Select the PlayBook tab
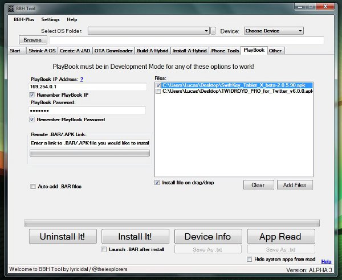The image size is (342, 280). click(x=254, y=50)
